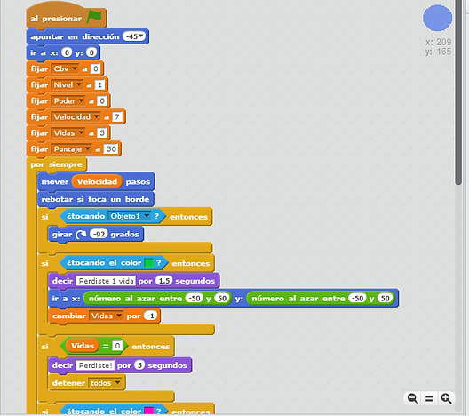
Task: Click the 'detener' block label
Action: click(68, 383)
